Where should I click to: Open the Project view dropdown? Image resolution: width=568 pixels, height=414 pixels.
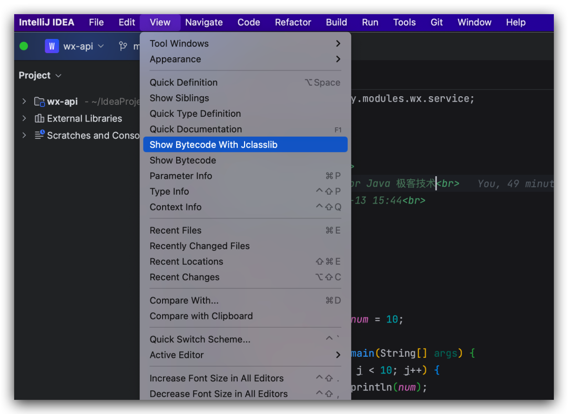click(x=40, y=75)
